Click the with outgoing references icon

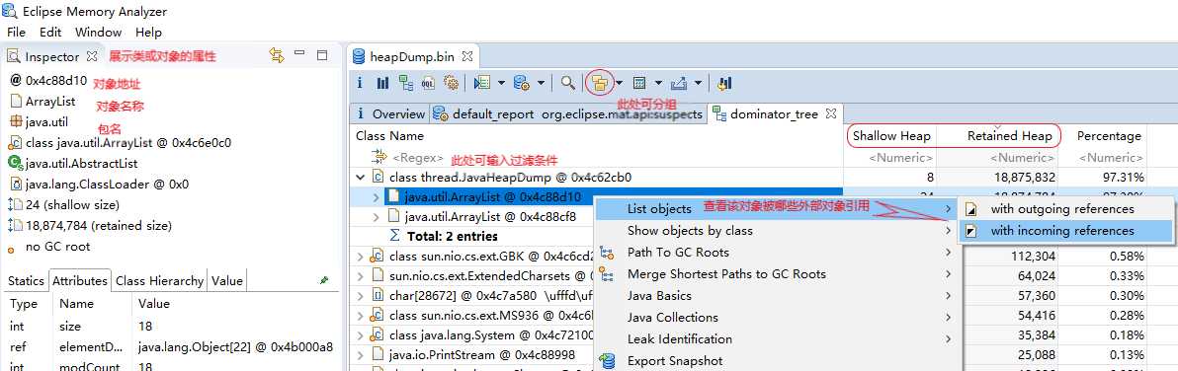(x=971, y=209)
